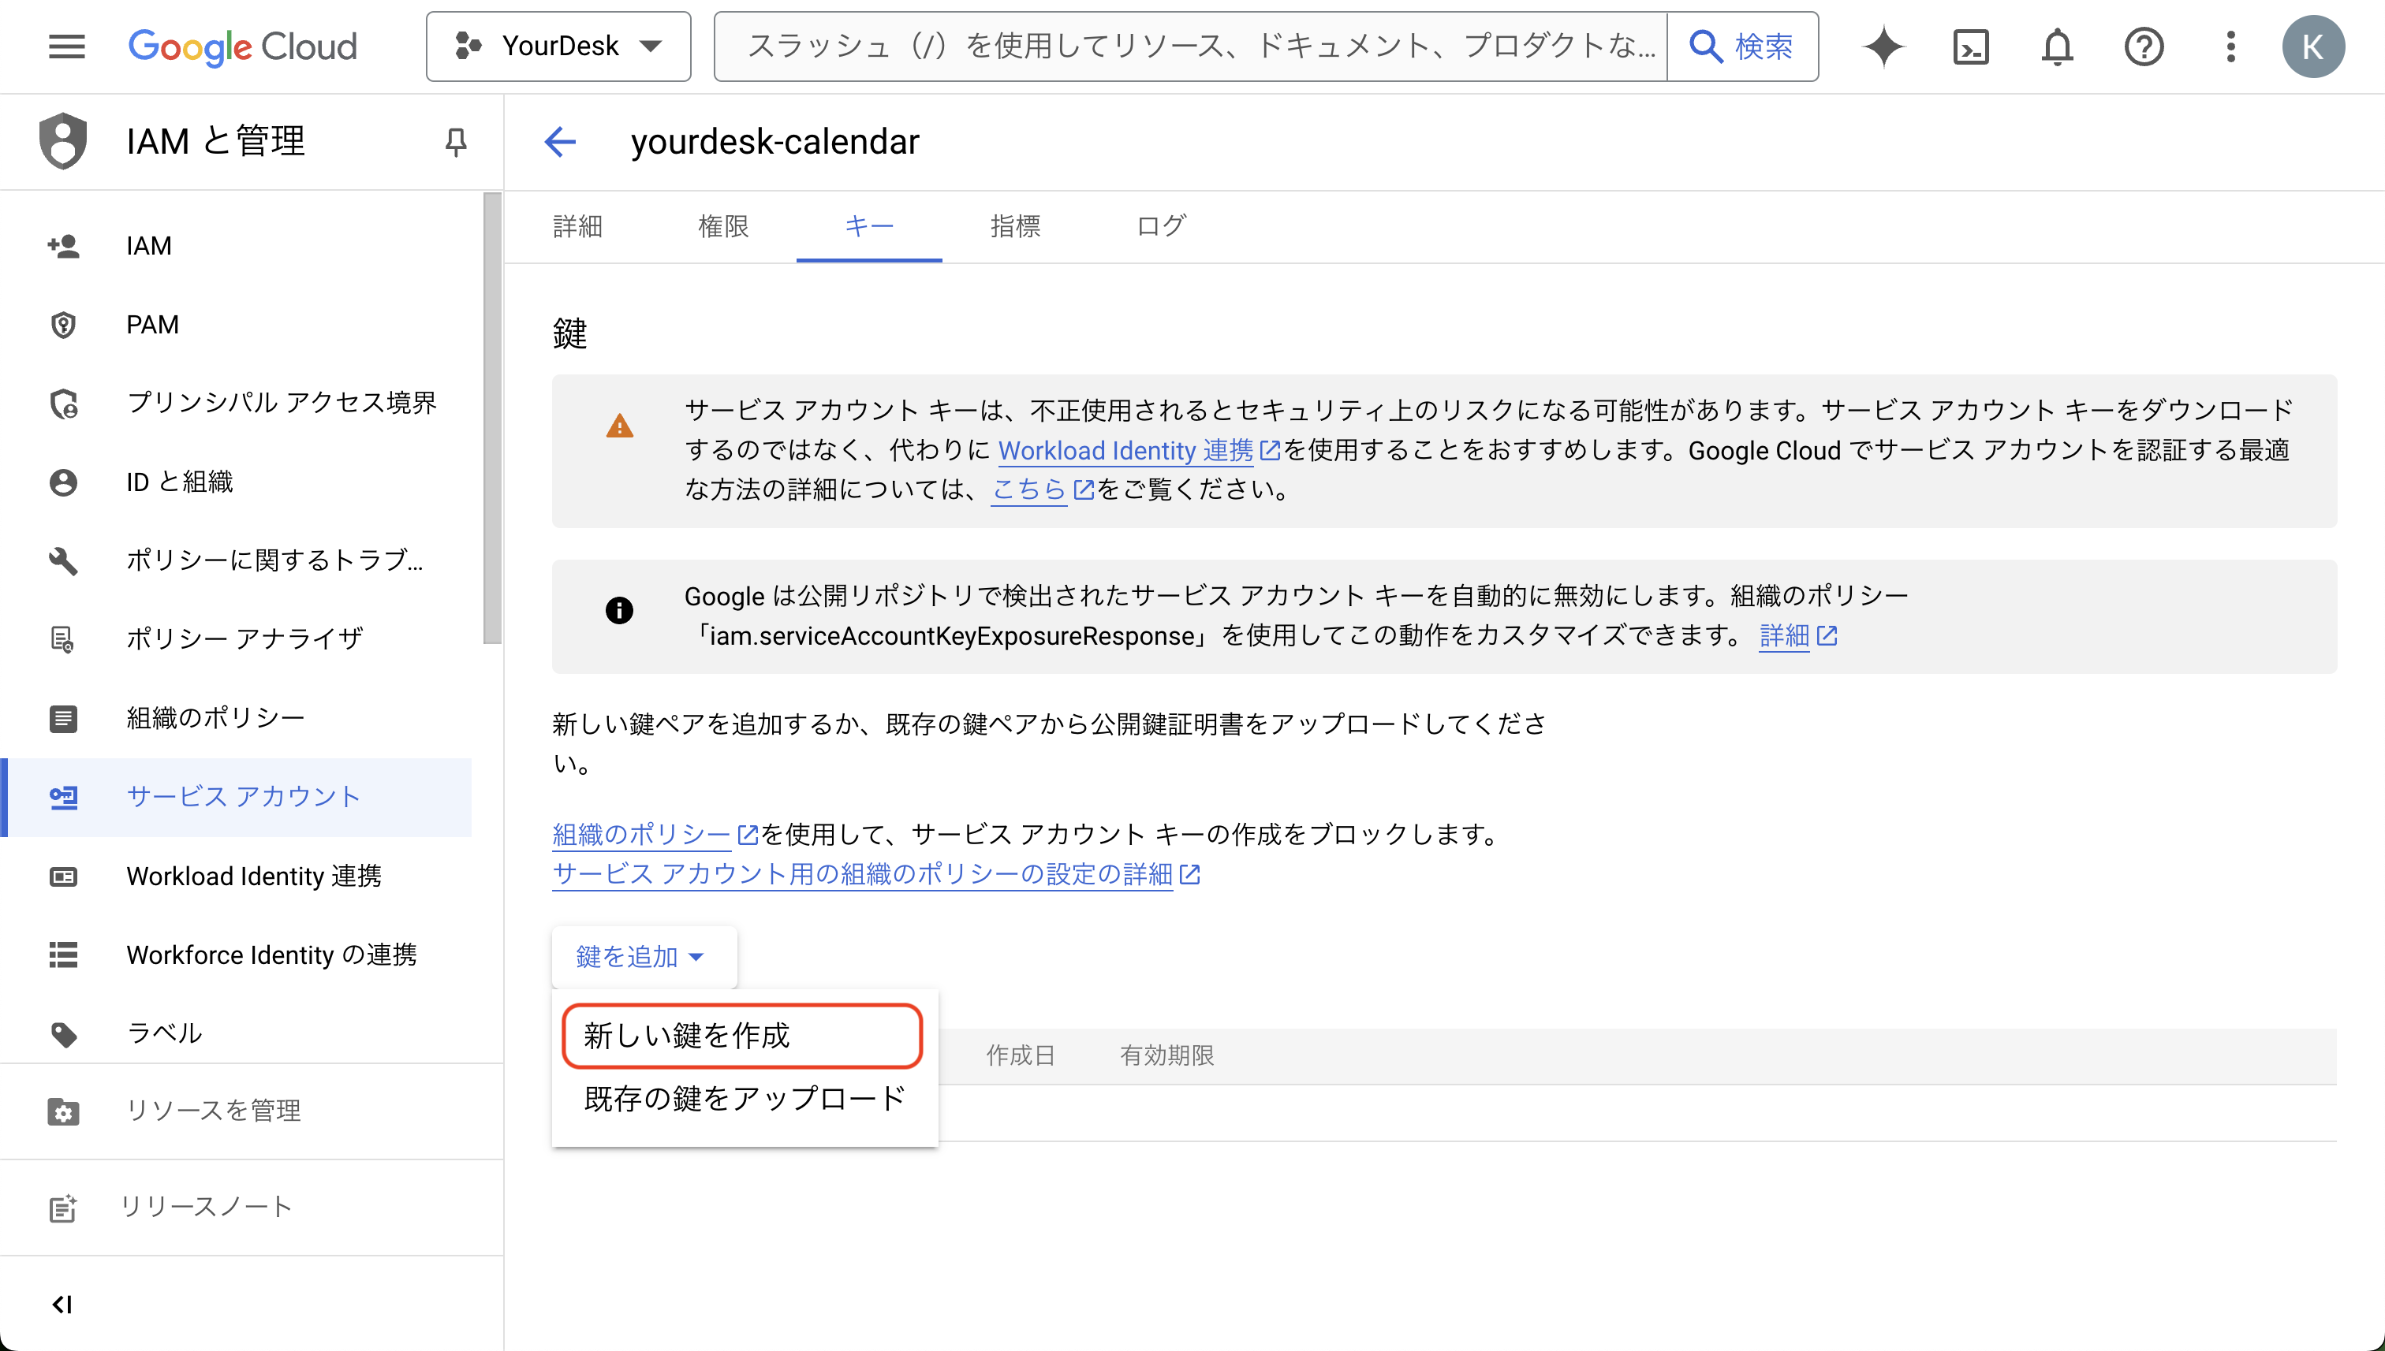The image size is (2385, 1351).
Task: Open ラベル in the sidebar
Action: point(236,1033)
